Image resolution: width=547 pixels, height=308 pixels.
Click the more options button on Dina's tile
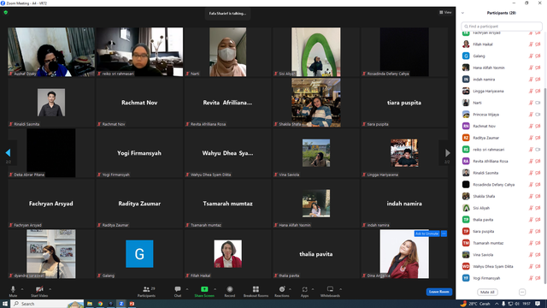(444, 234)
